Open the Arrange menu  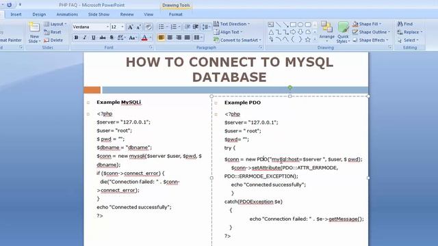(326, 31)
